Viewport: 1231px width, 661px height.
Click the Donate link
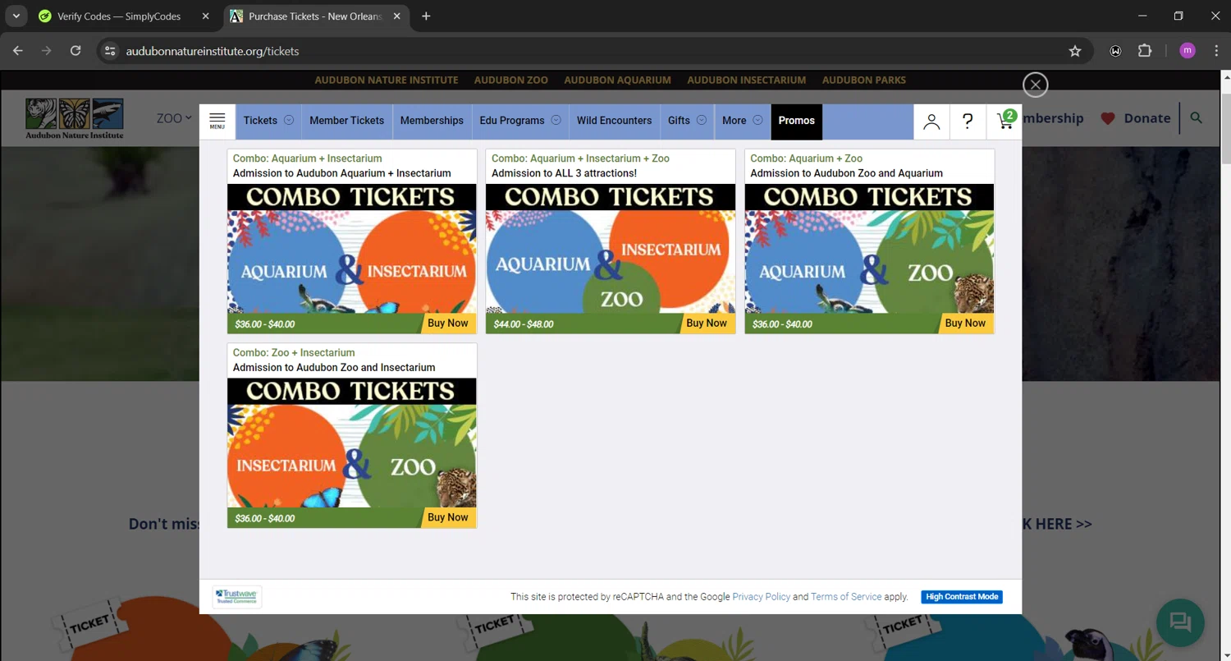tap(1147, 118)
